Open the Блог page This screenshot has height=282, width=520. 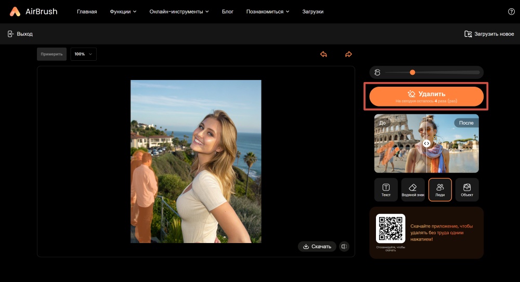coord(228,11)
